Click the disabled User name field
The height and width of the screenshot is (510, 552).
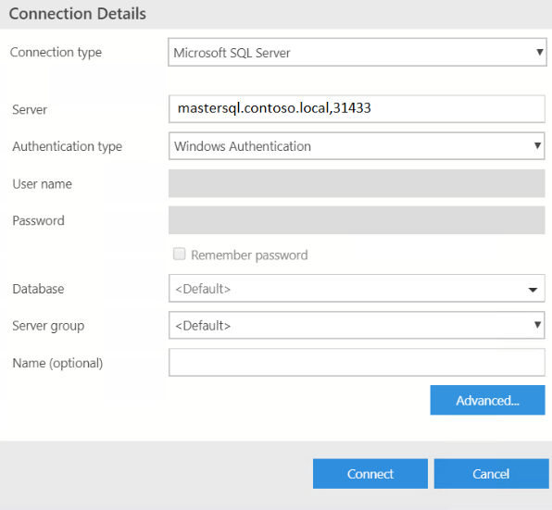click(357, 183)
